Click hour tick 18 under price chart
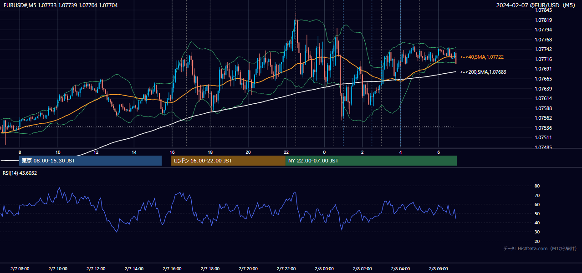The height and width of the screenshot is (273, 582). [x=210, y=152]
